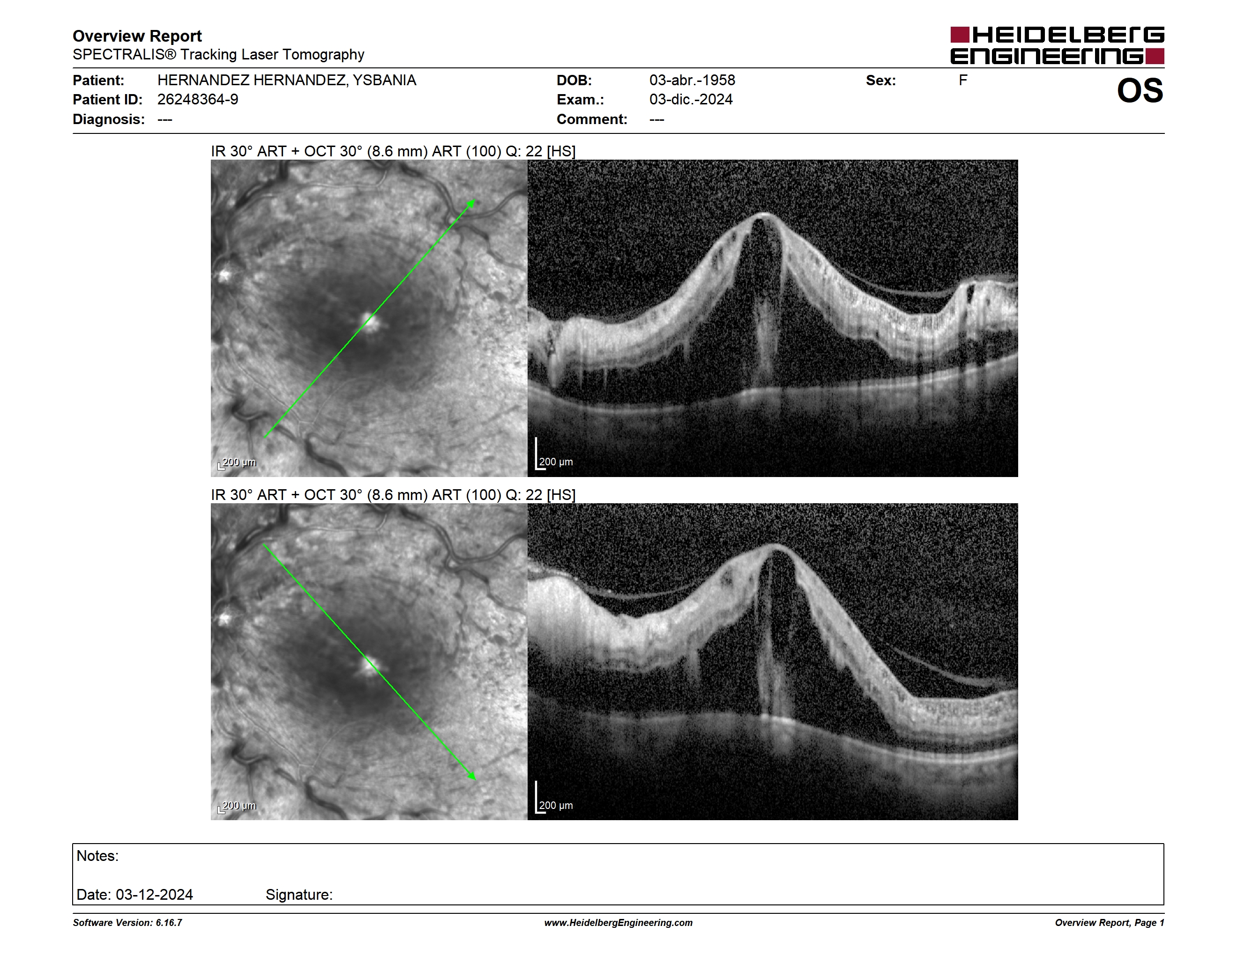Click the Date: 03-12-2024 entry
The width and height of the screenshot is (1237, 955).
(x=135, y=895)
